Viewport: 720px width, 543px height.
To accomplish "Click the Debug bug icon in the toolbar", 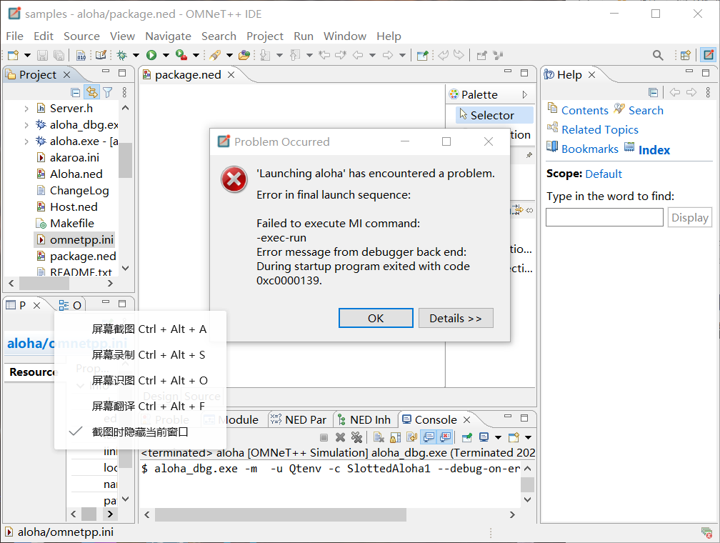I will (121, 55).
